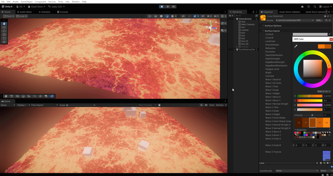The height and width of the screenshot is (176, 333).
Task: Open the Window menu
Action: [76, 2]
